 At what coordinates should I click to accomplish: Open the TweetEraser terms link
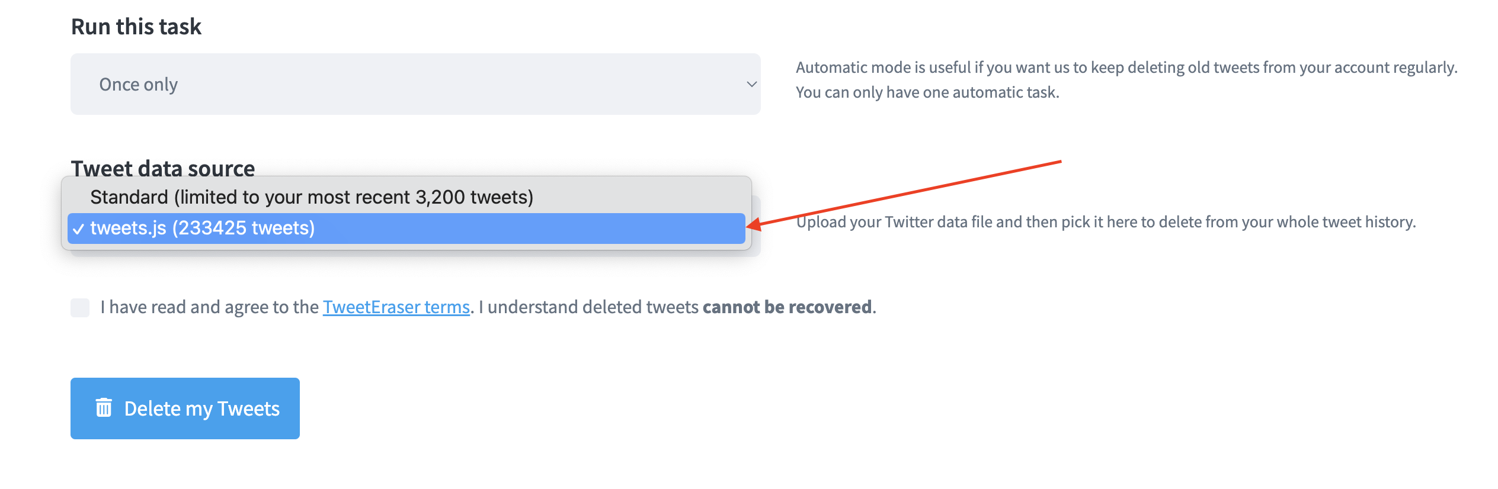[x=396, y=307]
